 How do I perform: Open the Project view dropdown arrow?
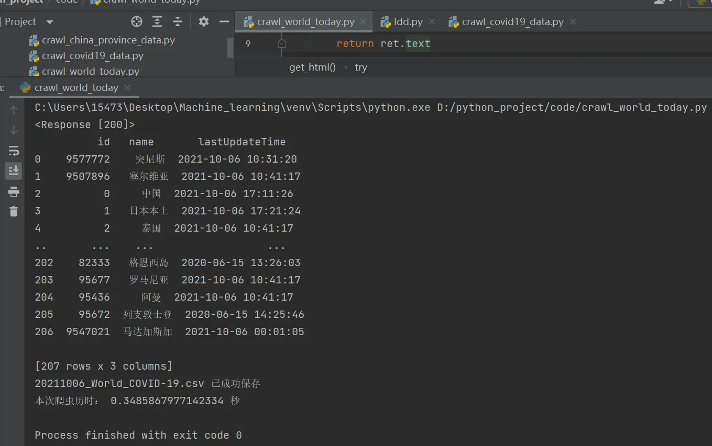coord(50,22)
